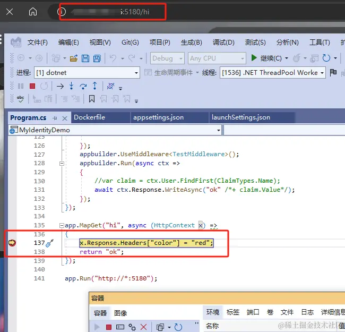Open the 编辑(E) menu
Image resolution: width=345 pixels, height=332 pixels.
pos(68,42)
